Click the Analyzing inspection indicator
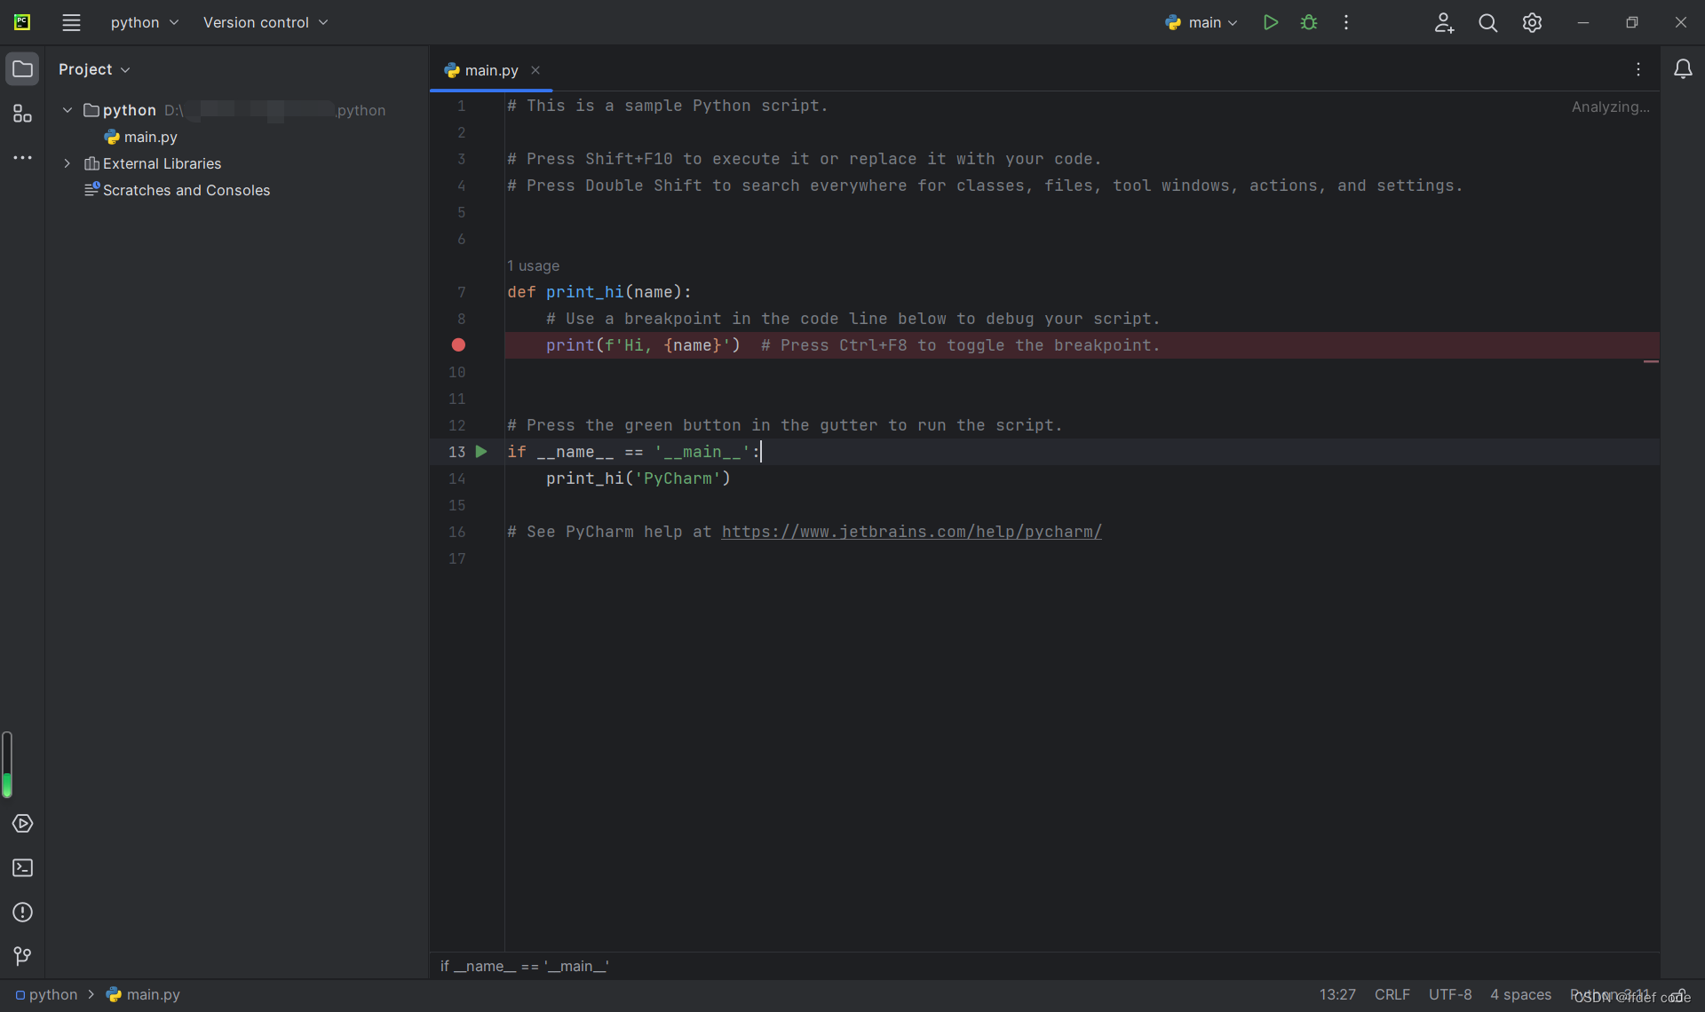This screenshot has height=1012, width=1705. [x=1610, y=107]
